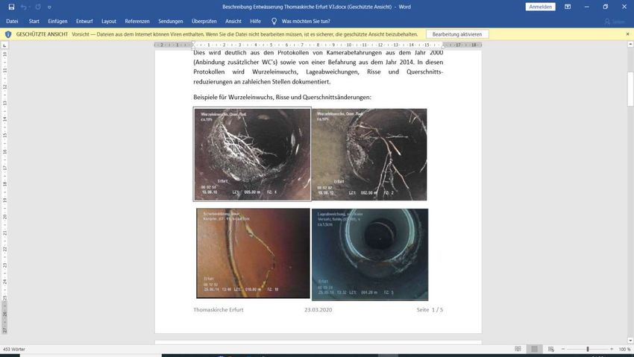Viewport: 634px width, 357px height.
Task: Click the Redo icon in the quick access toolbar
Action: pos(38,7)
